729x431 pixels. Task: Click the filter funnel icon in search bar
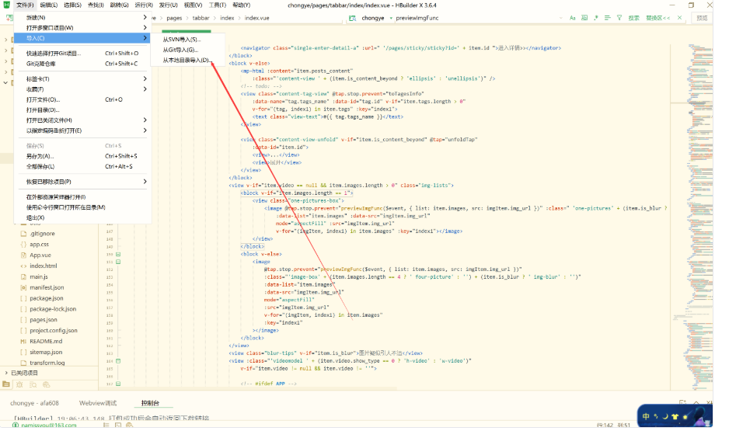click(x=619, y=18)
